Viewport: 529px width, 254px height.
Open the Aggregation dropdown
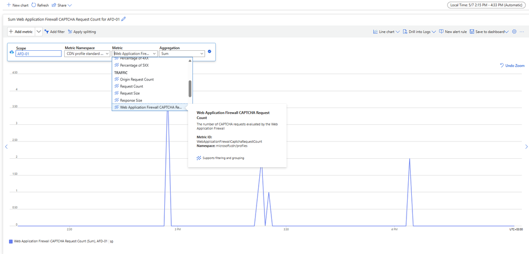(x=182, y=53)
